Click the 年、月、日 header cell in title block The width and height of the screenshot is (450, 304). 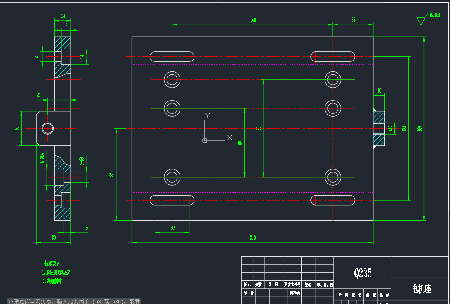coord(325,285)
